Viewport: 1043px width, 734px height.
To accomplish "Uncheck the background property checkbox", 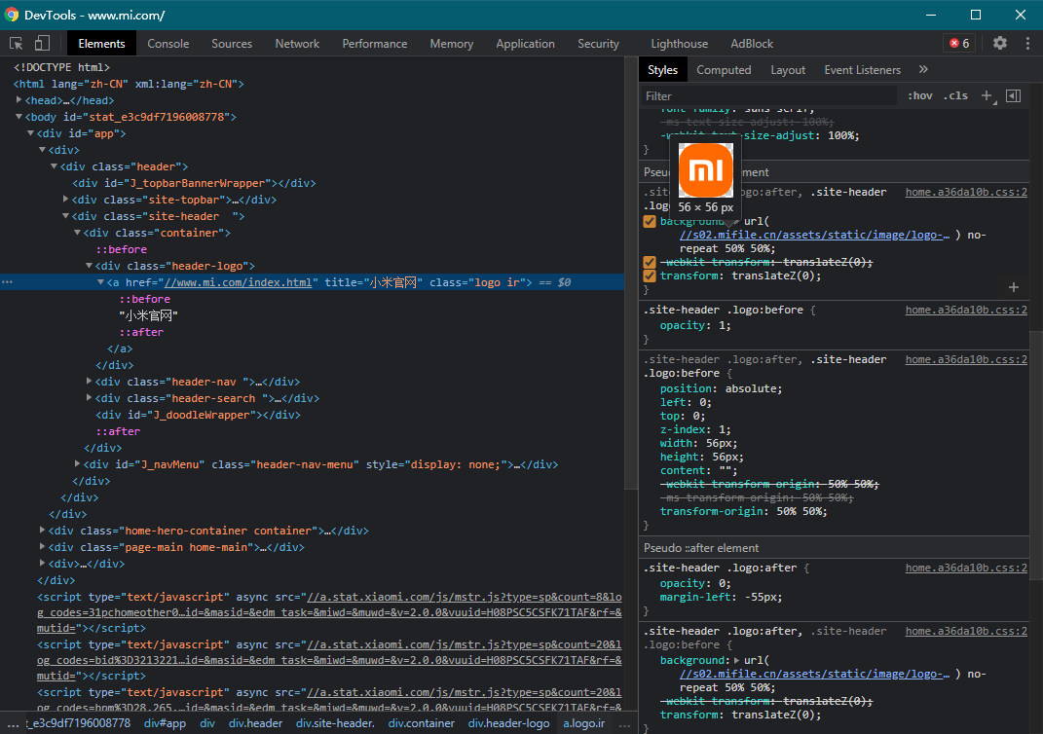I will click(x=650, y=221).
